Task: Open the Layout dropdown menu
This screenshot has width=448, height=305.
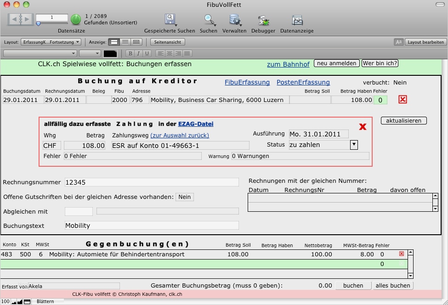Action: 51,42
